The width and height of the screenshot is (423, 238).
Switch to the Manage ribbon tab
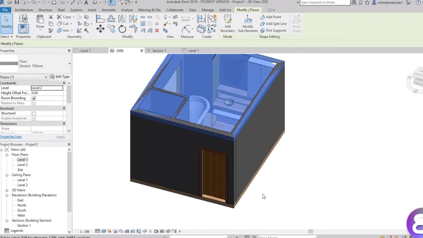click(208, 10)
